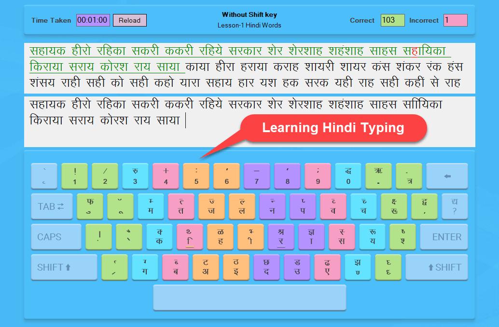This screenshot has height=327, width=499.
Task: Click the त key
Action: (x=181, y=206)
